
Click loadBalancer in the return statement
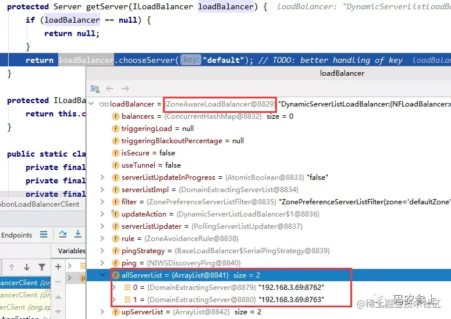click(86, 60)
